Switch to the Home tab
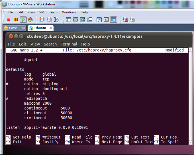Screen dimensions: 194x155 click(15, 28)
